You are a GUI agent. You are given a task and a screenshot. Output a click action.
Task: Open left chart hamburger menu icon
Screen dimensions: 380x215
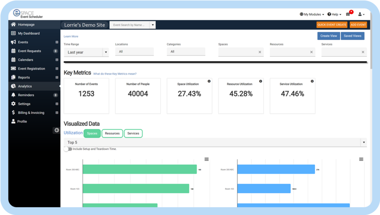(x=206, y=159)
